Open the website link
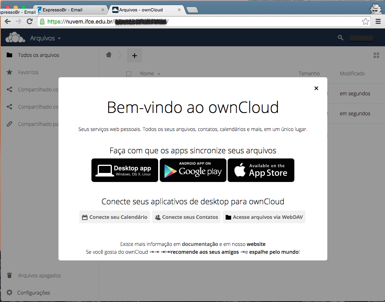Image resolution: width=385 pixels, height=302 pixels. coord(256,244)
